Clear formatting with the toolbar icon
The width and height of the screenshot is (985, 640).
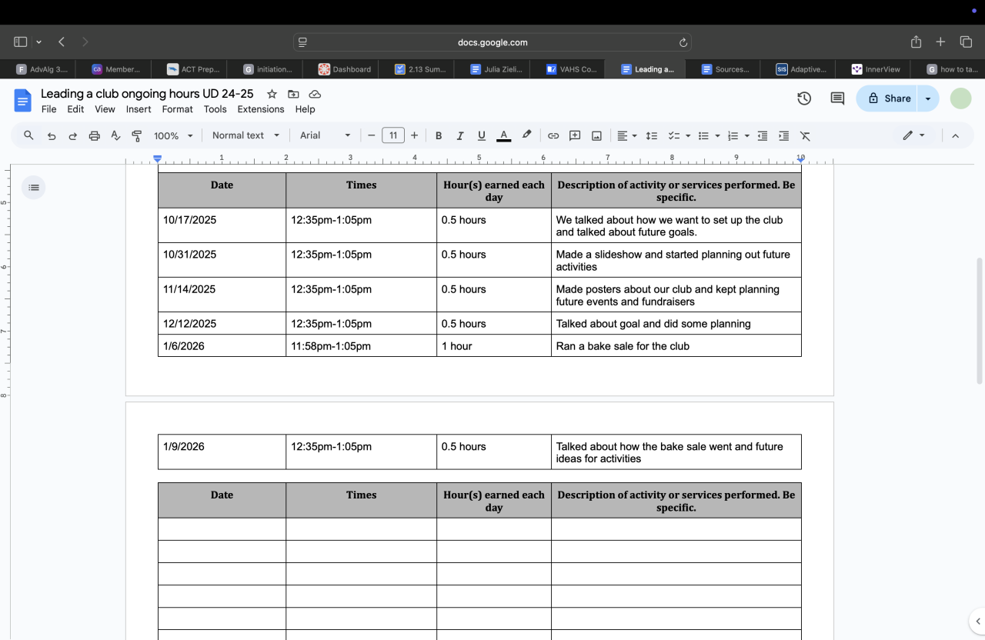click(x=805, y=135)
